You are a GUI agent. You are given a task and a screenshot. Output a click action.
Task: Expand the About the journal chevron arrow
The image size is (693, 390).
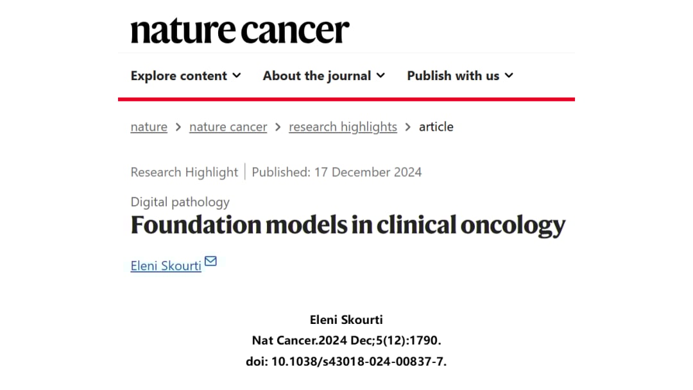pyautogui.click(x=381, y=76)
